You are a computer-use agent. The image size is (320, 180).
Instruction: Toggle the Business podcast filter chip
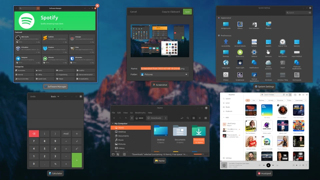[x=261, y=100]
